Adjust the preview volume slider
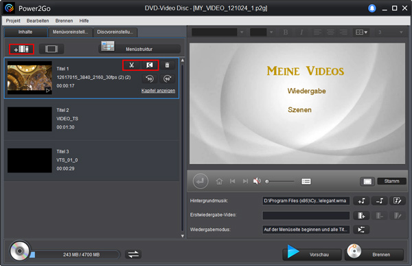Image resolution: width=412 pixels, height=266 pixels. point(280,181)
